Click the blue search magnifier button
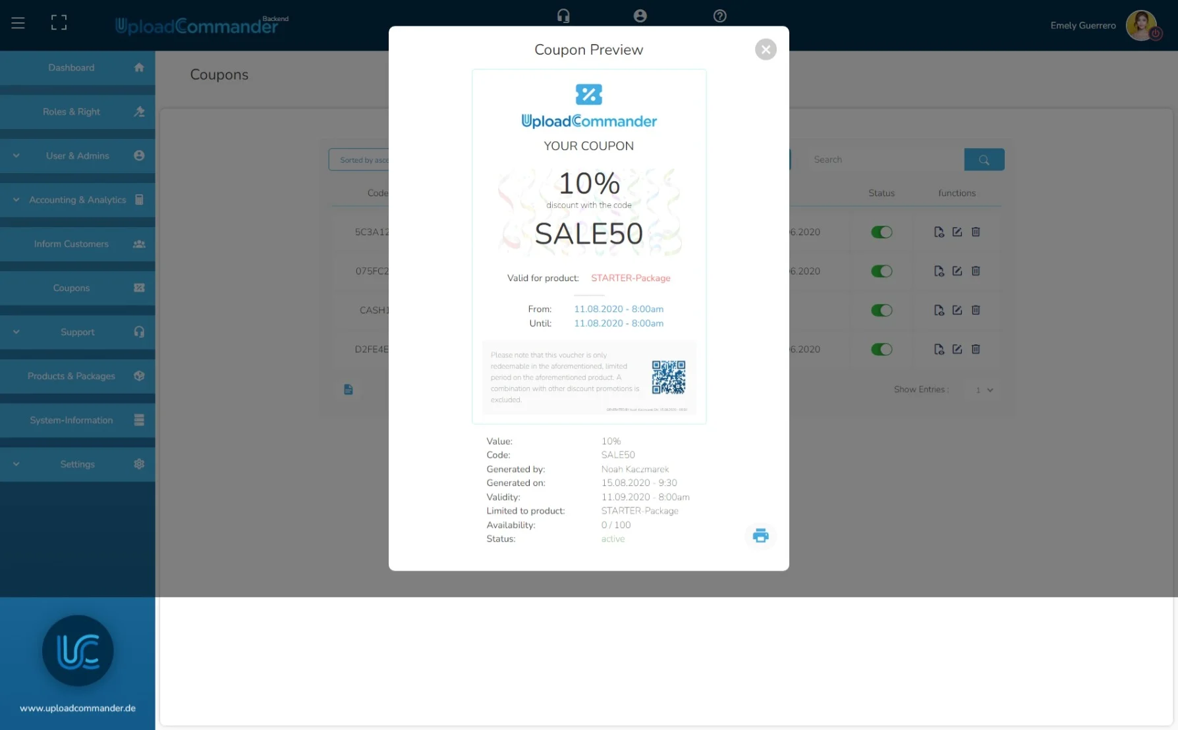The width and height of the screenshot is (1178, 730). pyautogui.click(x=984, y=160)
